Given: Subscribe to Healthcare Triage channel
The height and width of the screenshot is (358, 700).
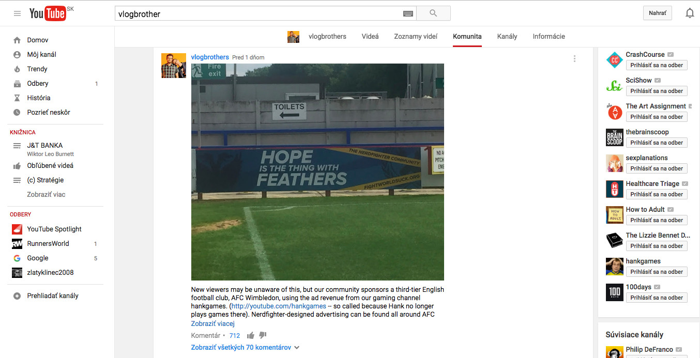Looking at the screenshot, I should [657, 194].
